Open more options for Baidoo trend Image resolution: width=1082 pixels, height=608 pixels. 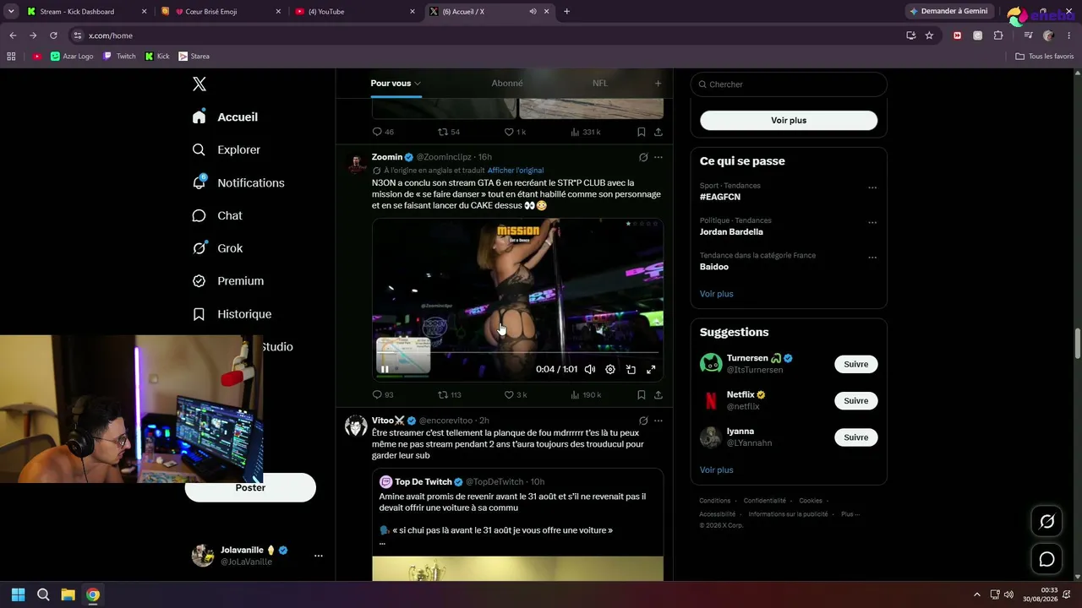coord(872,258)
